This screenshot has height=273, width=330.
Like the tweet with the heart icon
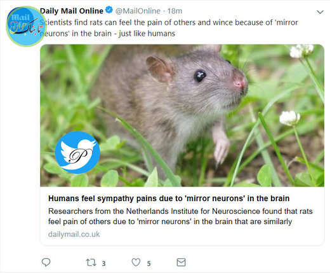tap(136, 262)
